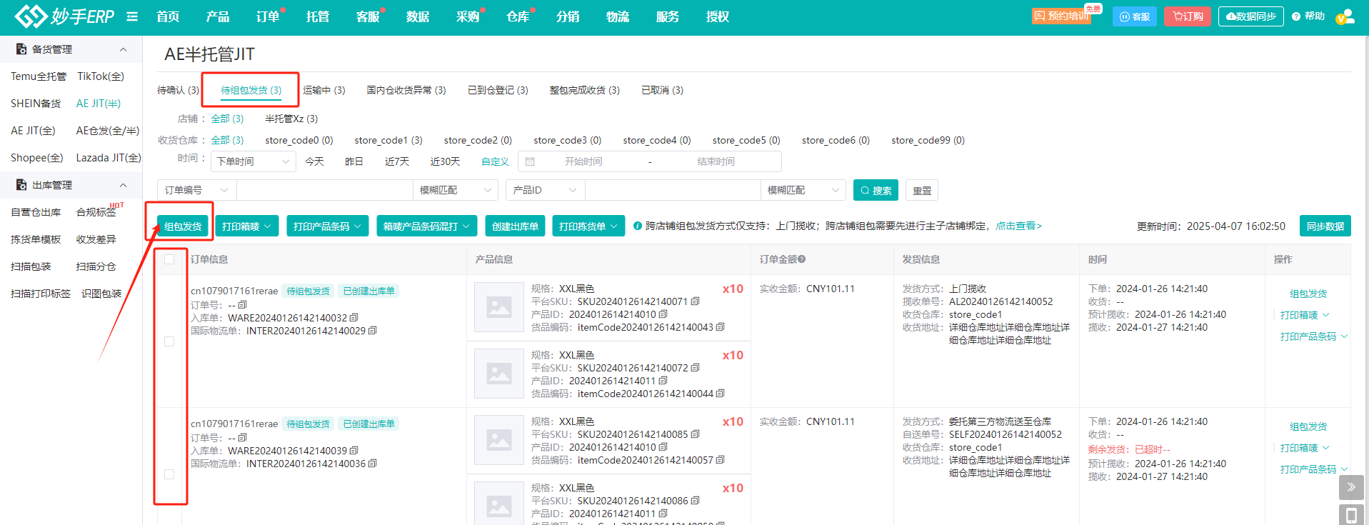The image size is (1369, 525).
Task: Open the 订单 top menu
Action: [x=268, y=16]
